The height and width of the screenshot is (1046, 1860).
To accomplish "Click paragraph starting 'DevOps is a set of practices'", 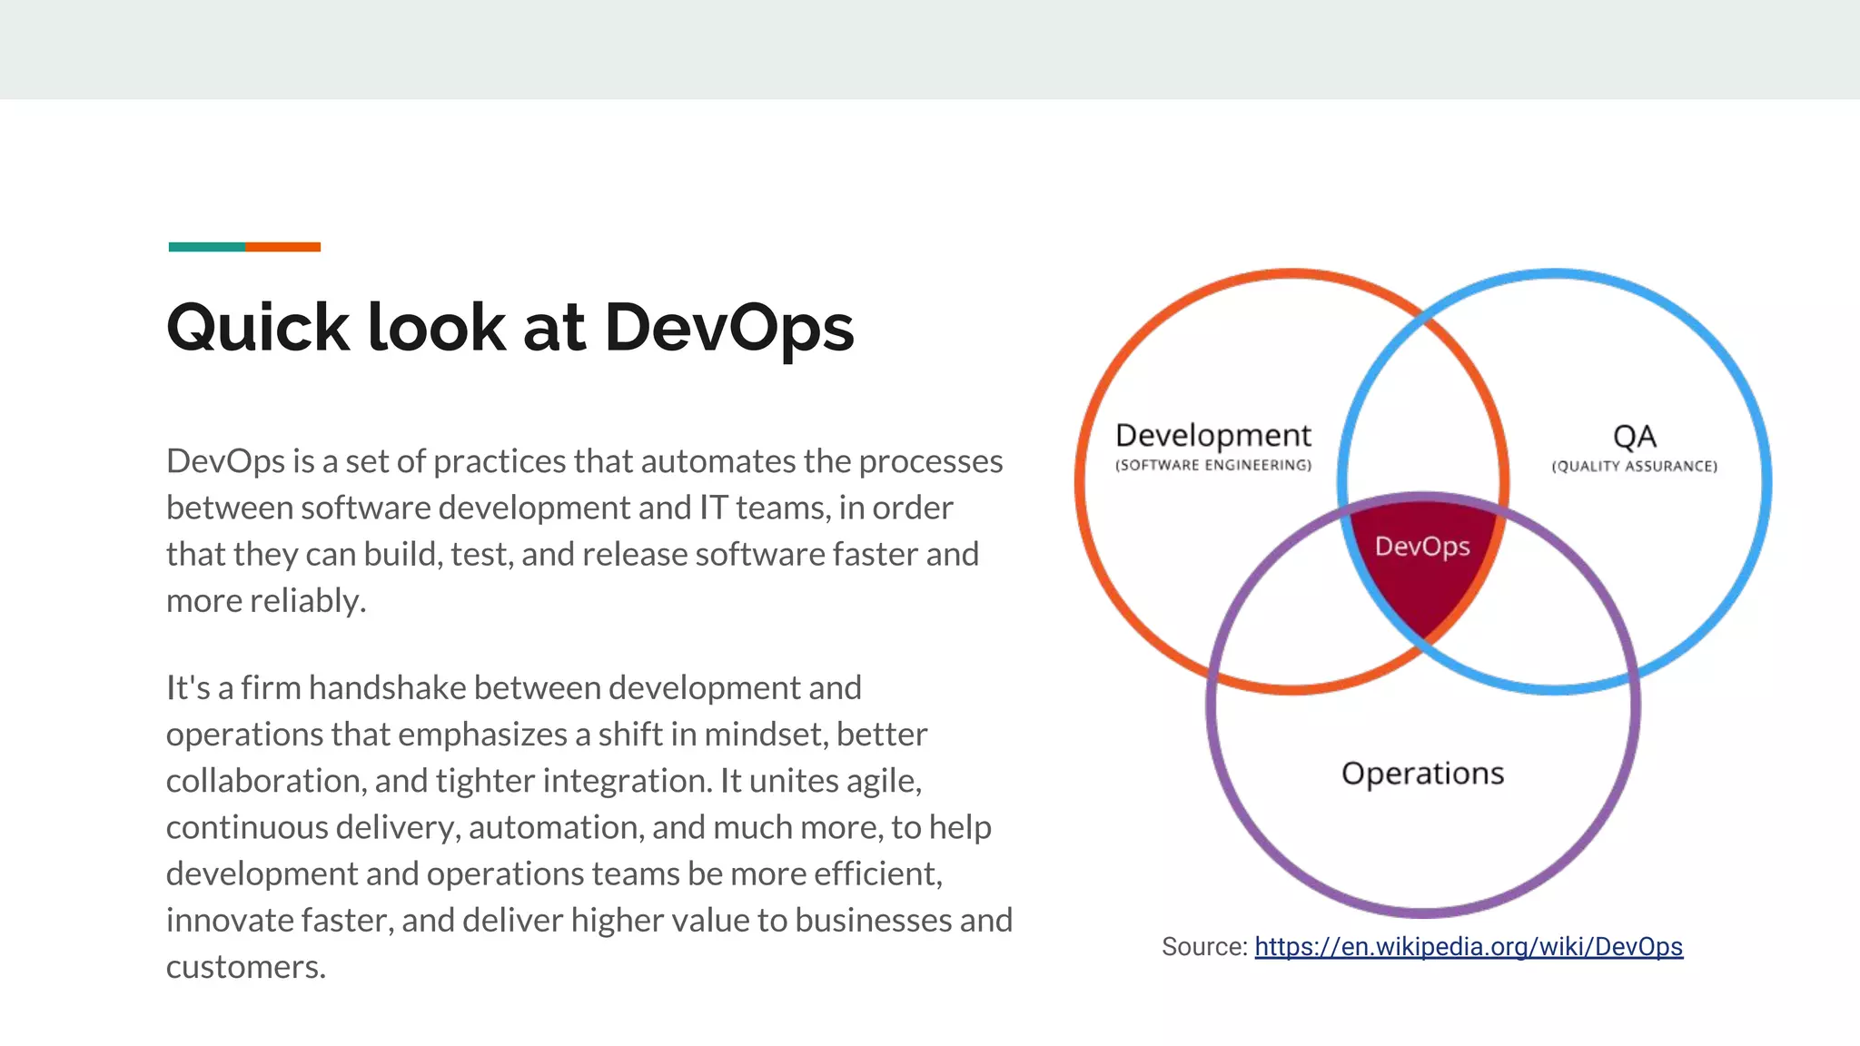I will tap(585, 530).
